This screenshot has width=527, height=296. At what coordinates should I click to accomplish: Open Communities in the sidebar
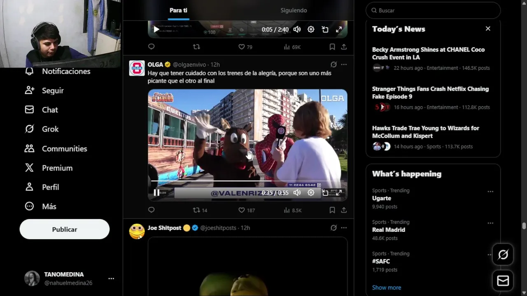56,148
